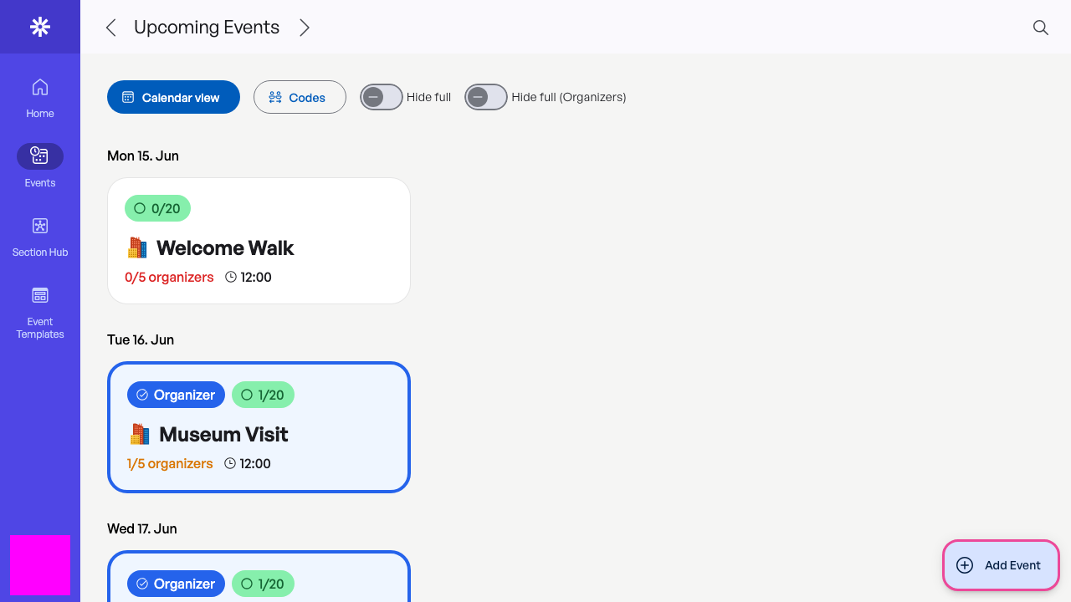
Task: Open the Museum Visit event card
Action: point(259,427)
